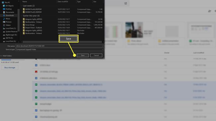
Task: Select the SN770 (F:) drive icon
Action: pyautogui.click(x=4, y=38)
